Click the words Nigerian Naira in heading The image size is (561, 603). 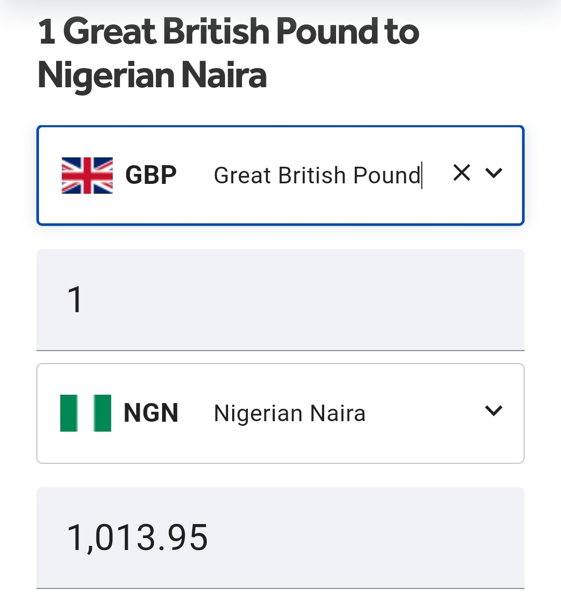click(x=152, y=75)
